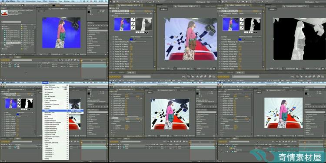Collapse Preview section in Final Output view panel
326x163 pixels.
pyautogui.click(x=111, y=16)
